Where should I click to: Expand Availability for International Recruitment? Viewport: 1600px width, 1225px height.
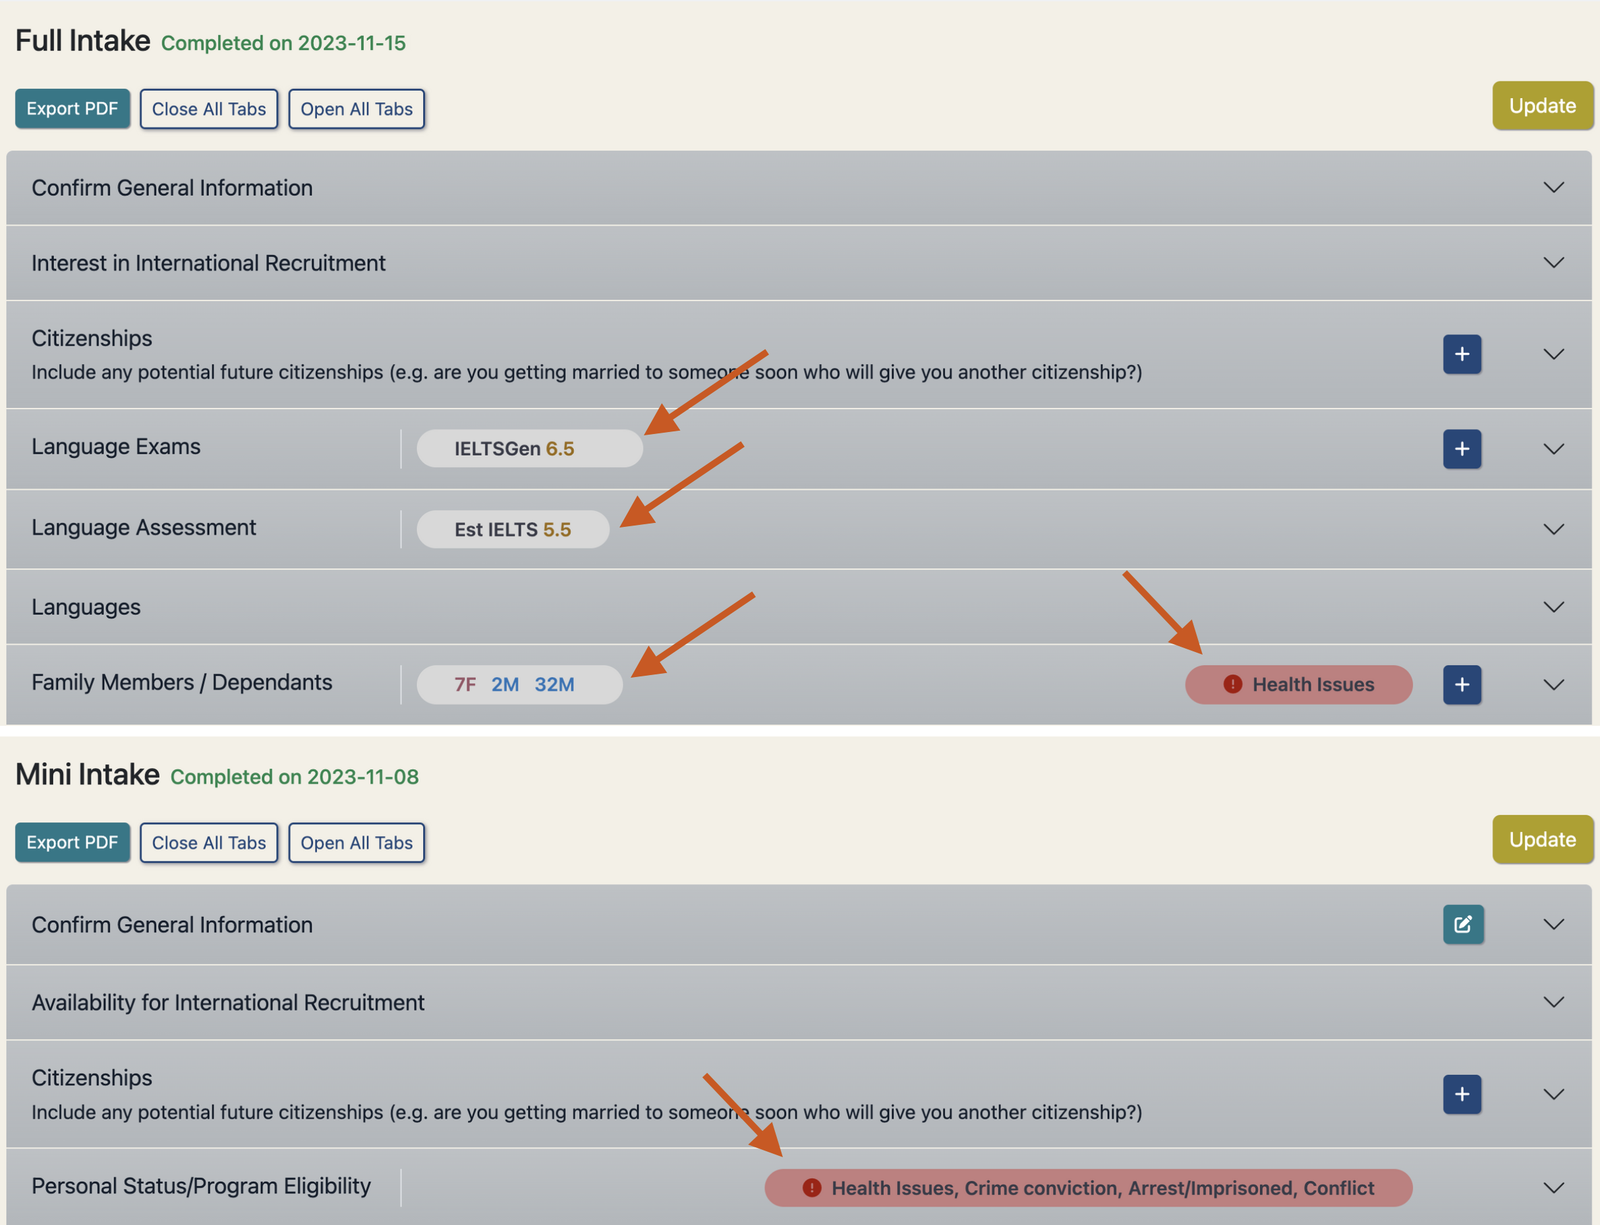click(x=1554, y=1002)
